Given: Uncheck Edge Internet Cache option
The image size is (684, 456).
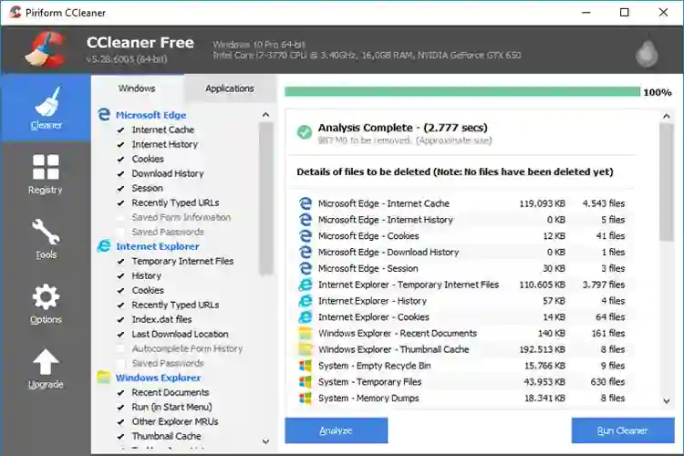Looking at the screenshot, I should pyautogui.click(x=120, y=130).
